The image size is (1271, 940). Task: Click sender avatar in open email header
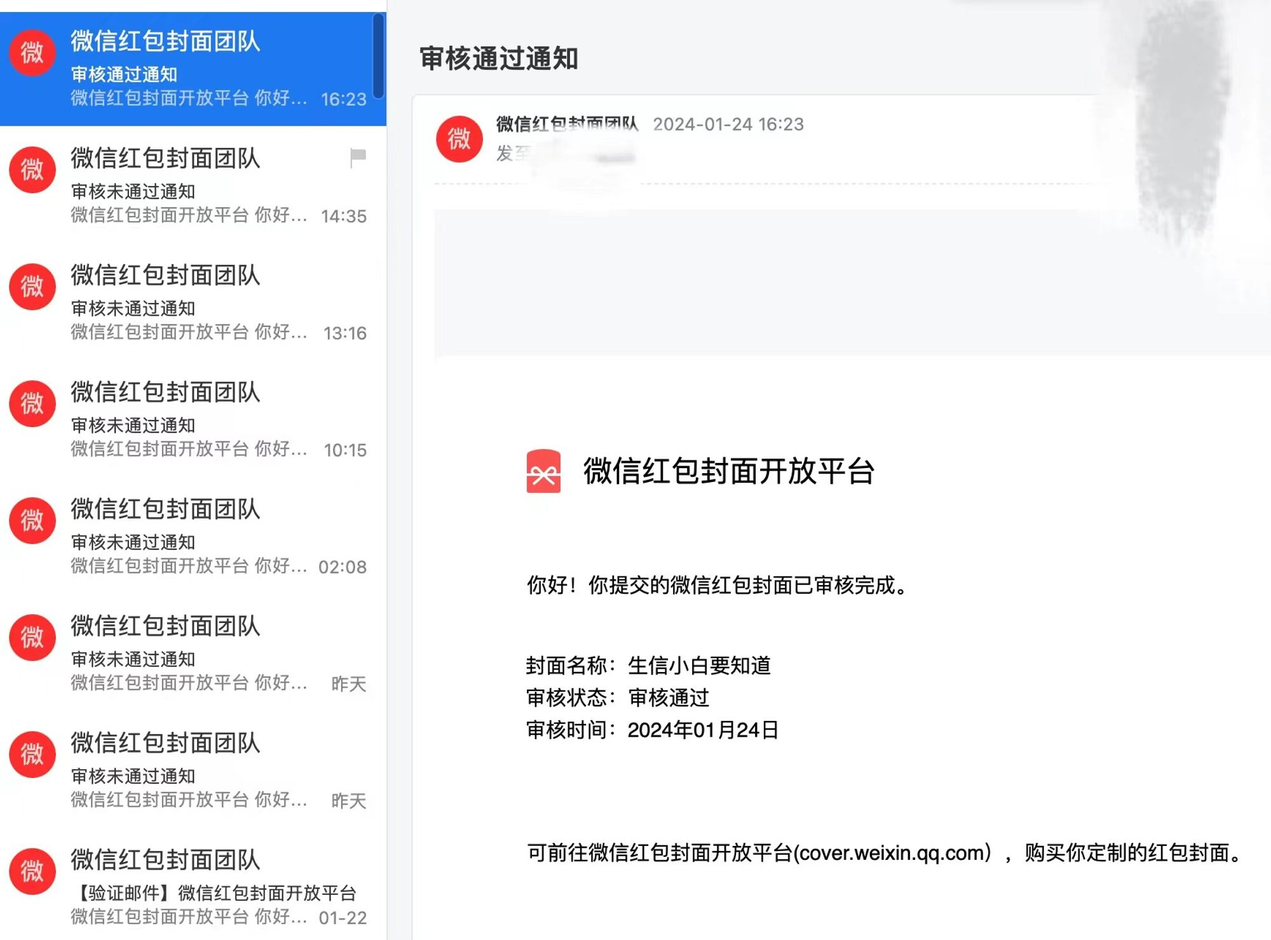[x=459, y=138]
